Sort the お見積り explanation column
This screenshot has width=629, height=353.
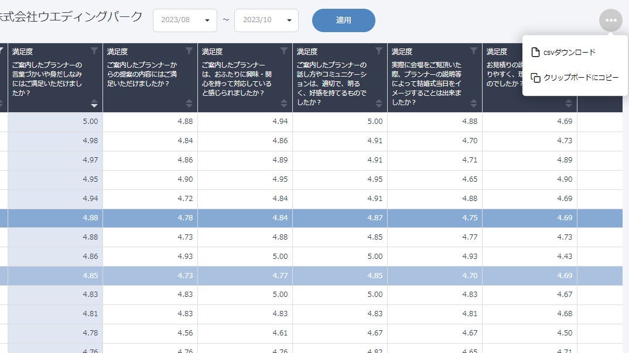(x=569, y=103)
